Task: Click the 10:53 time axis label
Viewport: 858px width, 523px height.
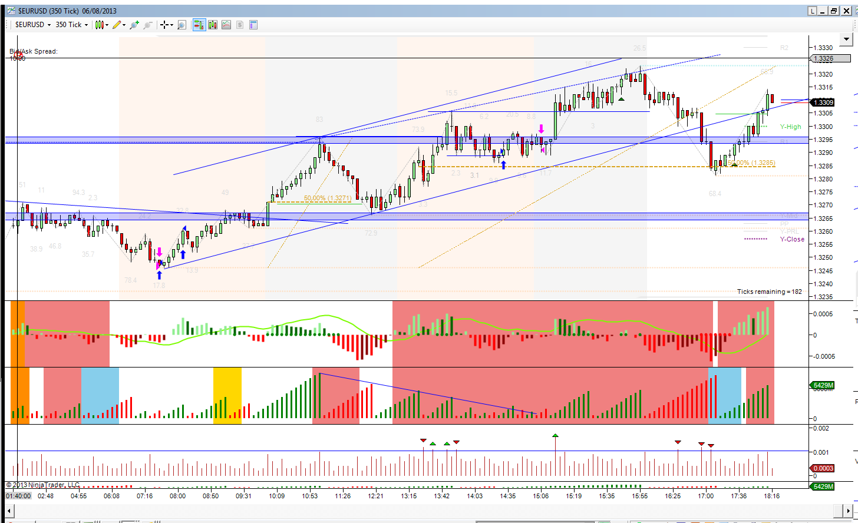Action: (310, 496)
